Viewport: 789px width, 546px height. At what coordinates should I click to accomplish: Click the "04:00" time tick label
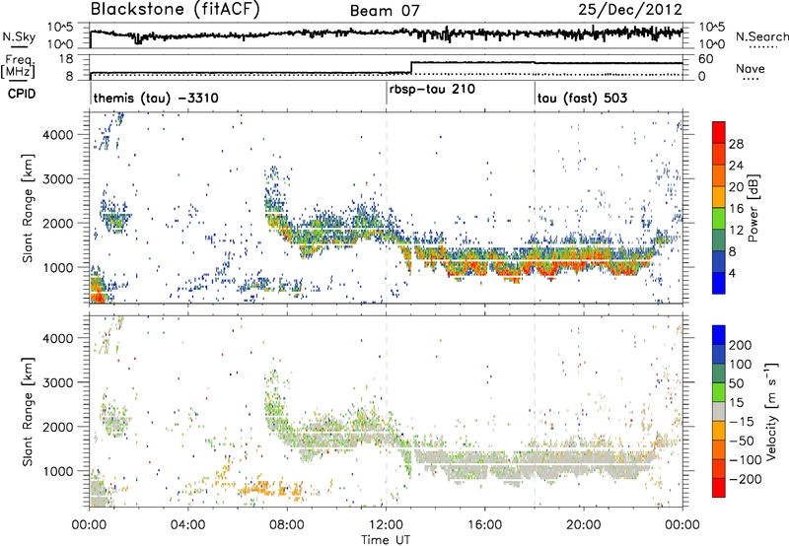click(x=188, y=525)
